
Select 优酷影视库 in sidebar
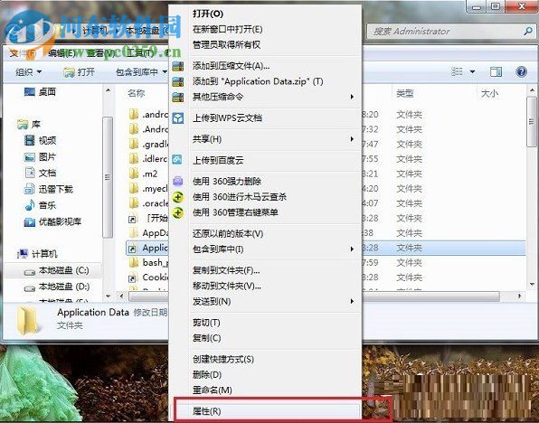pos(52,221)
